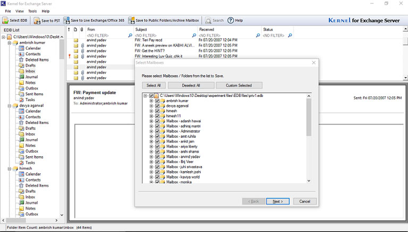Expand himesh mailbox in dialog tree
This screenshot has height=232, width=408.
click(x=151, y=111)
